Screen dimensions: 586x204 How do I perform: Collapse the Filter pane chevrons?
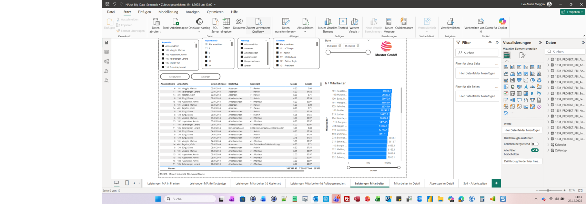click(x=497, y=42)
